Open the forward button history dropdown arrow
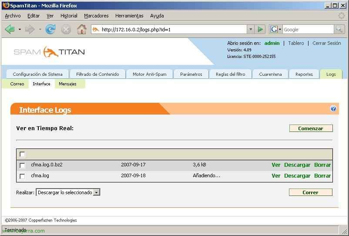The height and width of the screenshot is (236, 349). click(x=40, y=29)
